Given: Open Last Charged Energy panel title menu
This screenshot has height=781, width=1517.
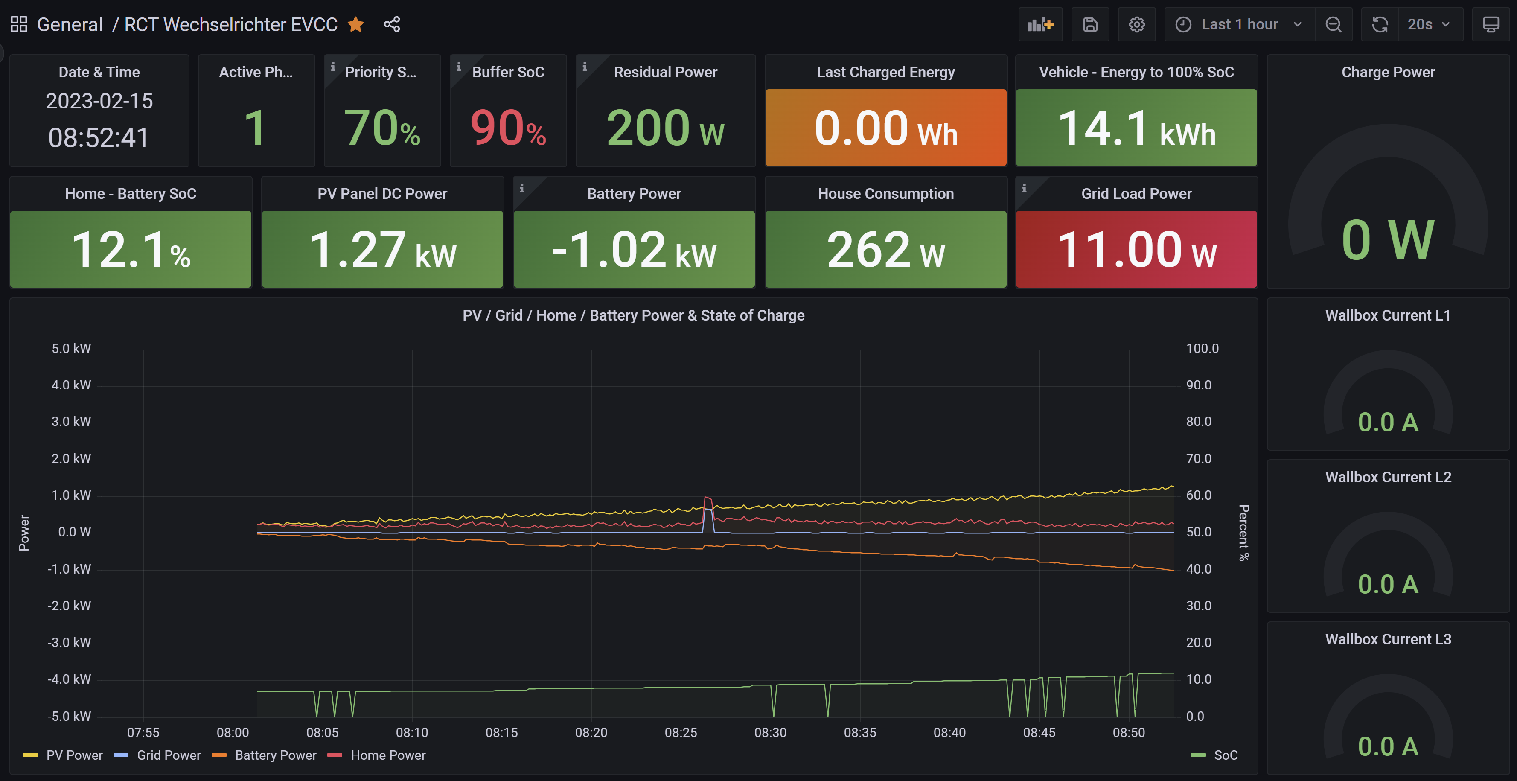Looking at the screenshot, I should coord(886,72).
